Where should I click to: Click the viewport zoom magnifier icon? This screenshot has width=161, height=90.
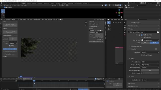point(122,17)
